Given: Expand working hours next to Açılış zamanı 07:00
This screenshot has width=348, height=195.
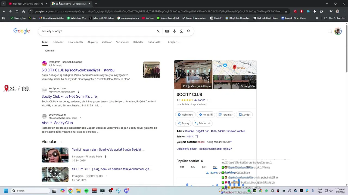Looking at the screenshot, I should click(x=231, y=142).
